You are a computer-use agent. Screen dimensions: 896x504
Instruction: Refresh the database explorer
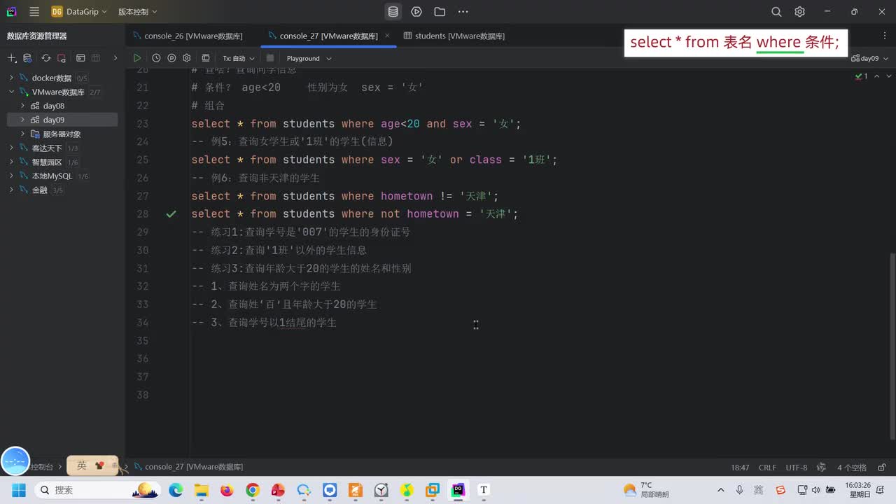46,58
